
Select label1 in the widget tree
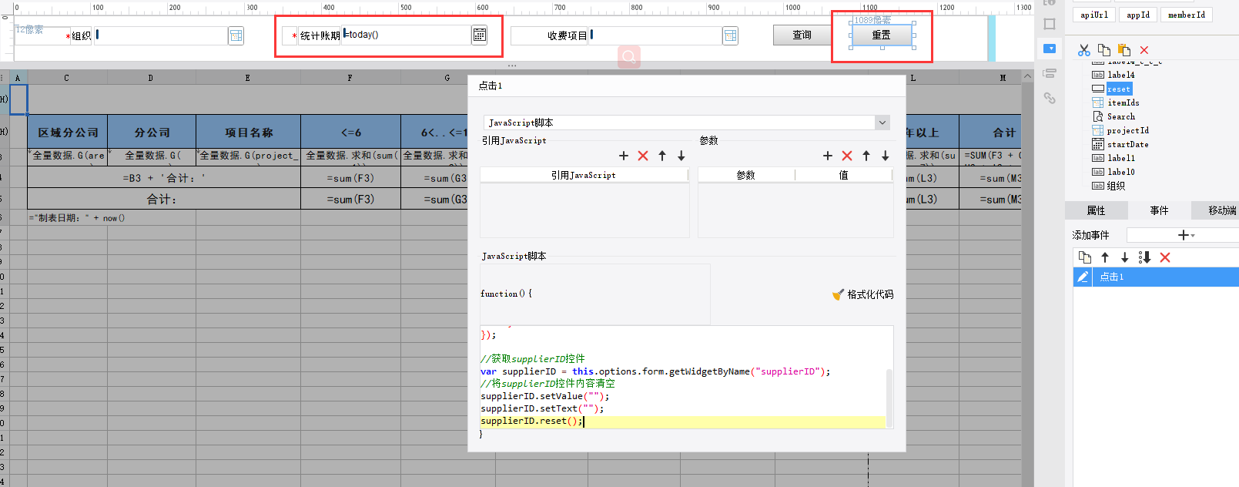click(x=1120, y=158)
